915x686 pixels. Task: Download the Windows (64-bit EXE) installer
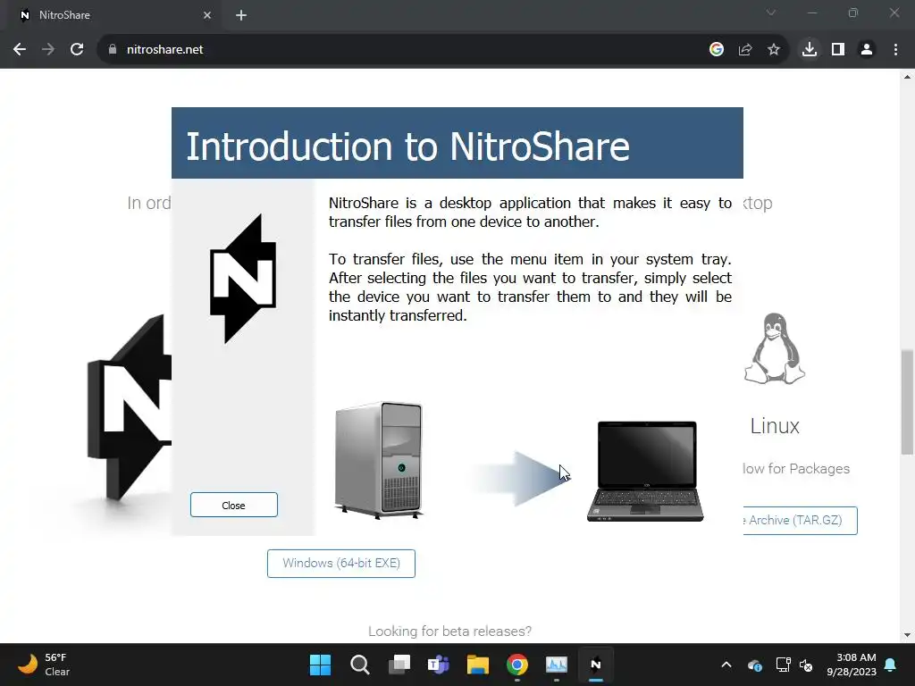pyautogui.click(x=340, y=563)
